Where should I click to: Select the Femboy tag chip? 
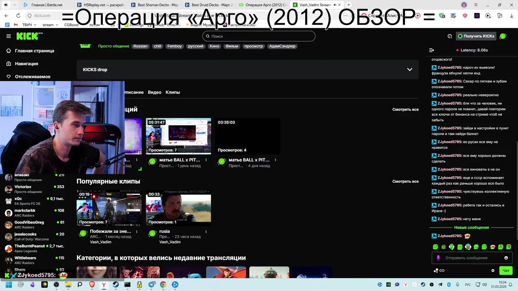click(174, 46)
